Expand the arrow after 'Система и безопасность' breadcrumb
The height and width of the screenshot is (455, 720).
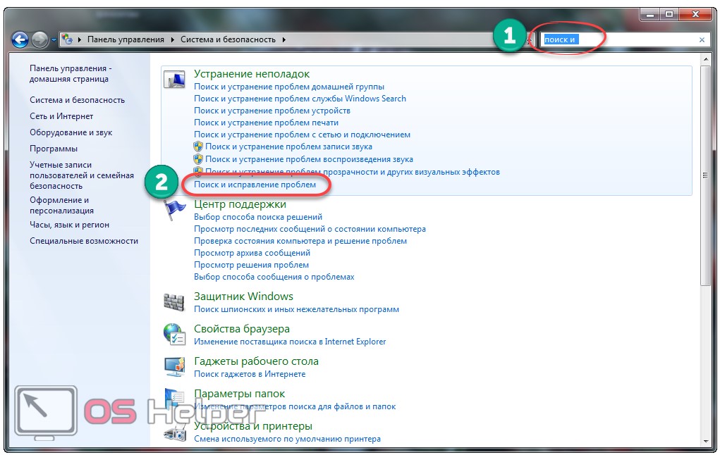(x=283, y=40)
